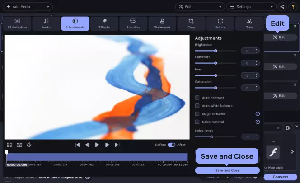The height and width of the screenshot is (183, 300).
Task: Click Edit button on second media item
Action: (279, 66)
